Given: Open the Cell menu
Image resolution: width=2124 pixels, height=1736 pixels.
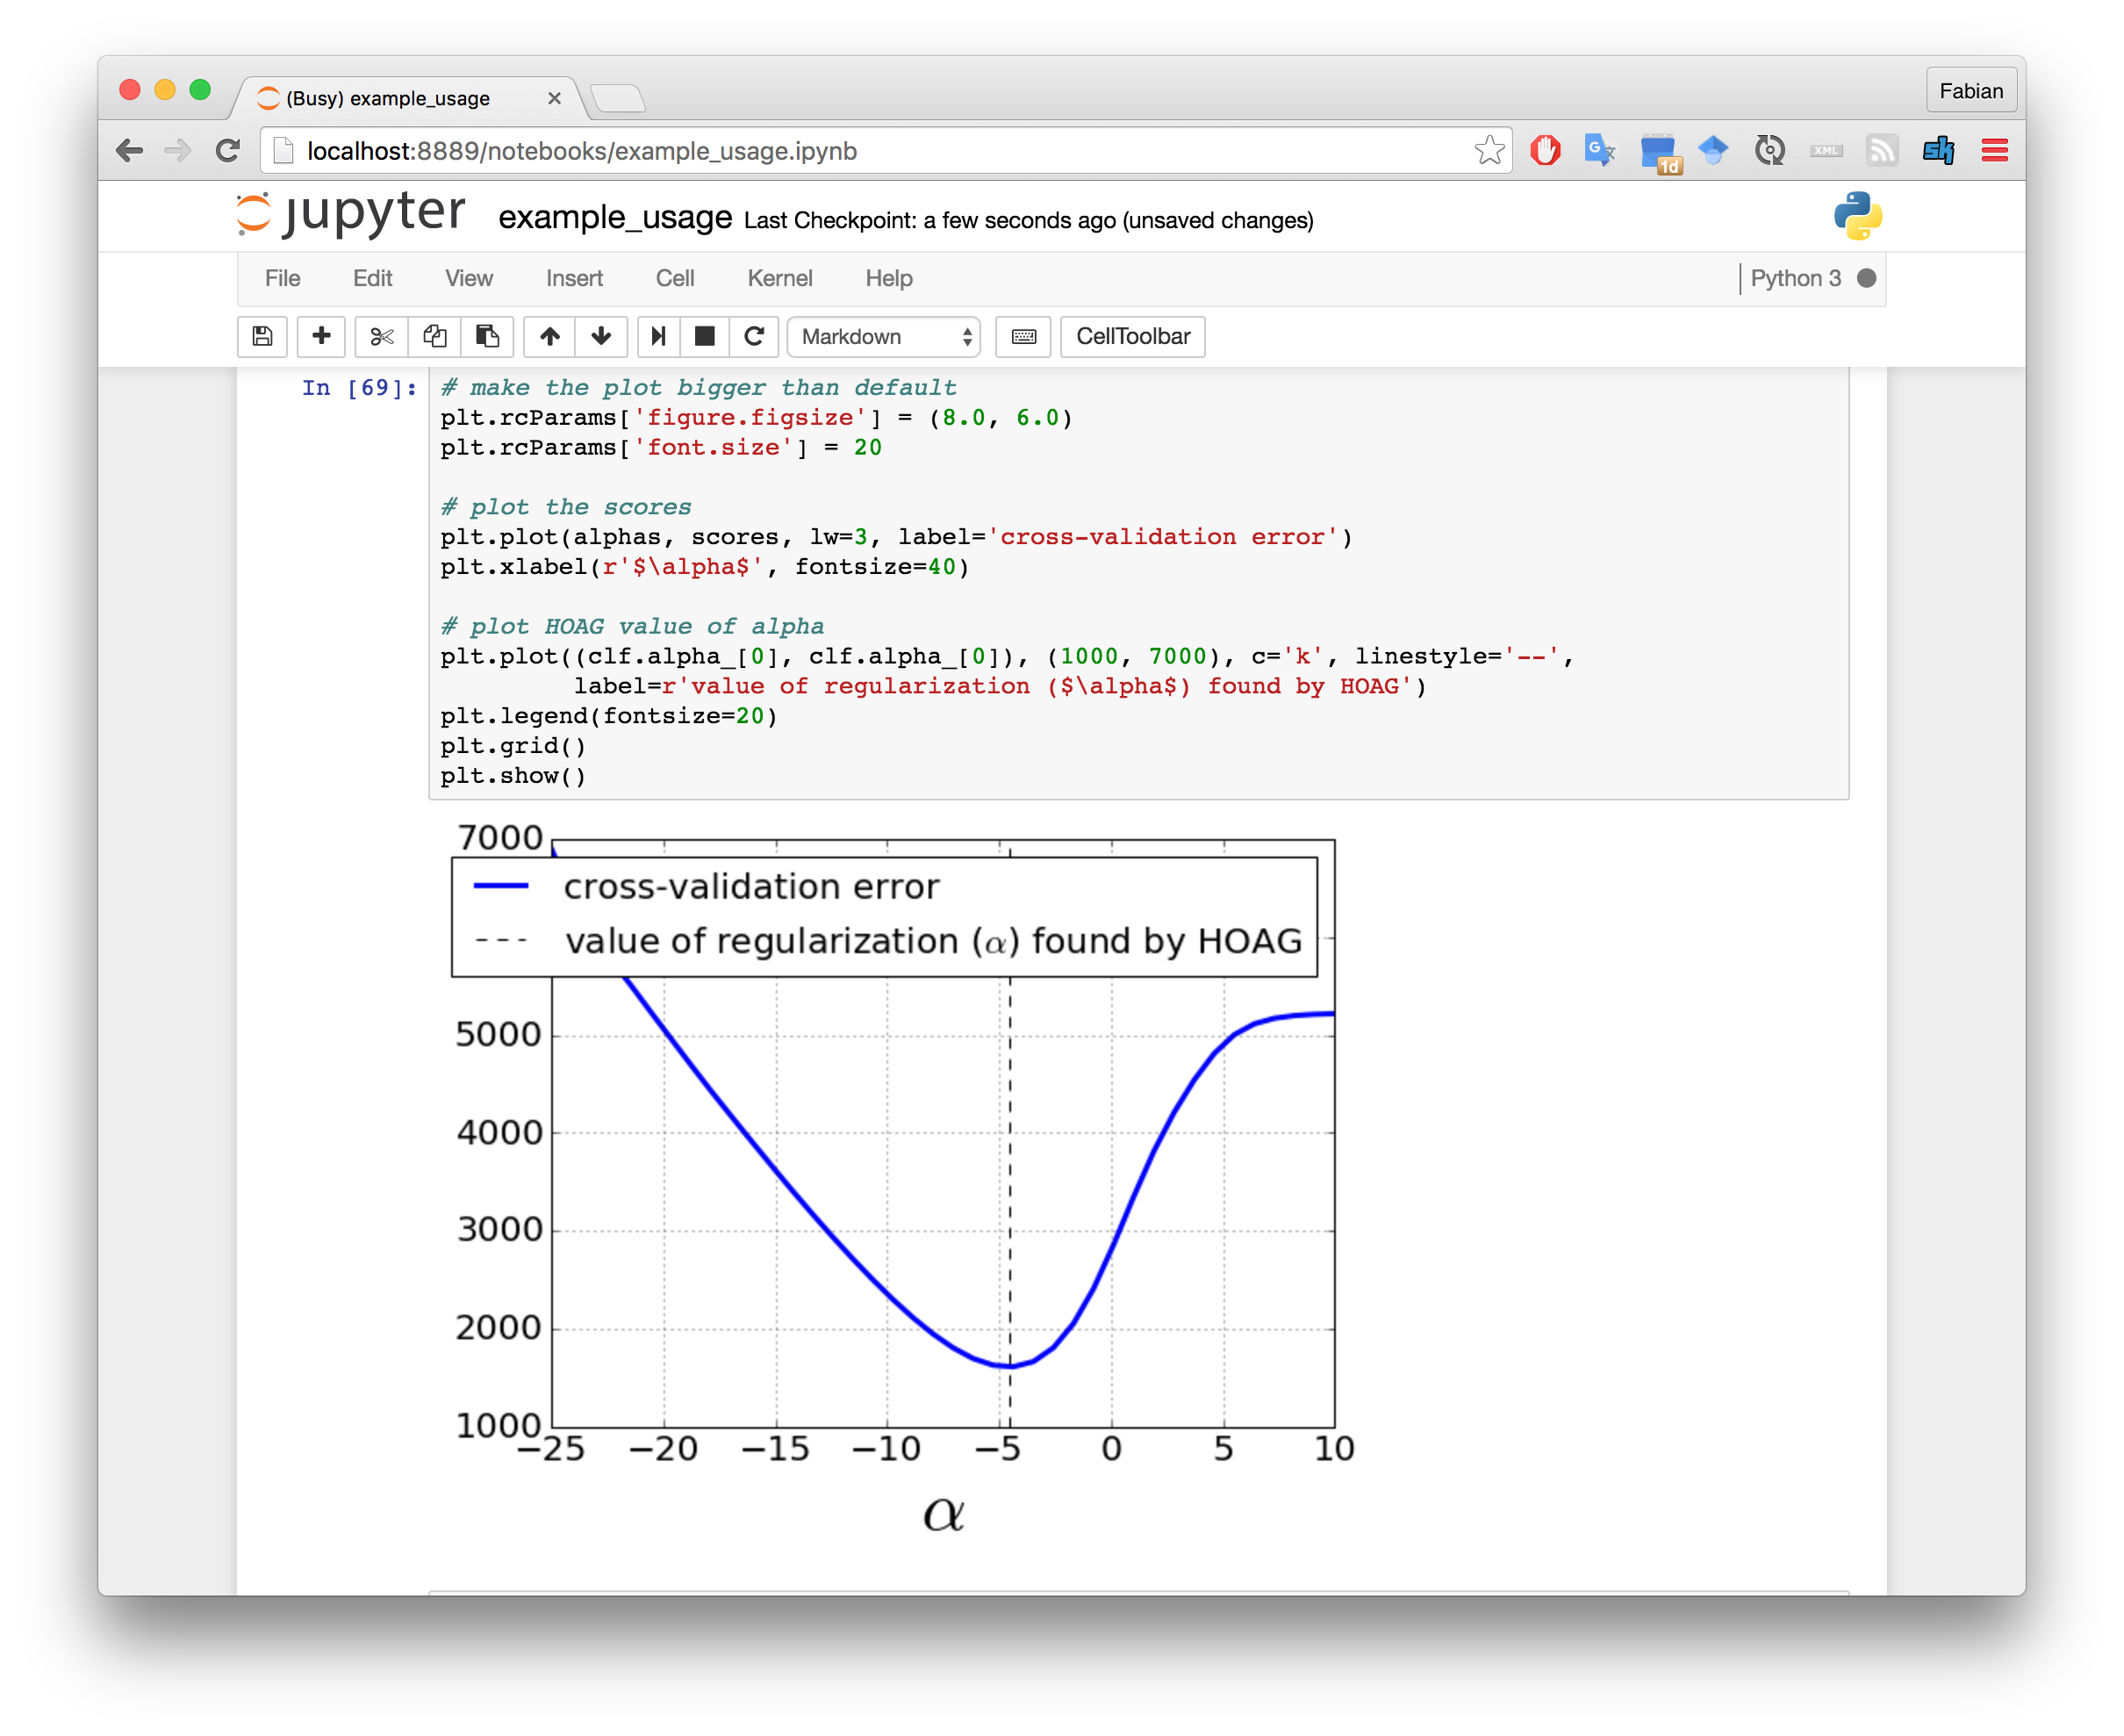Looking at the screenshot, I should (674, 277).
